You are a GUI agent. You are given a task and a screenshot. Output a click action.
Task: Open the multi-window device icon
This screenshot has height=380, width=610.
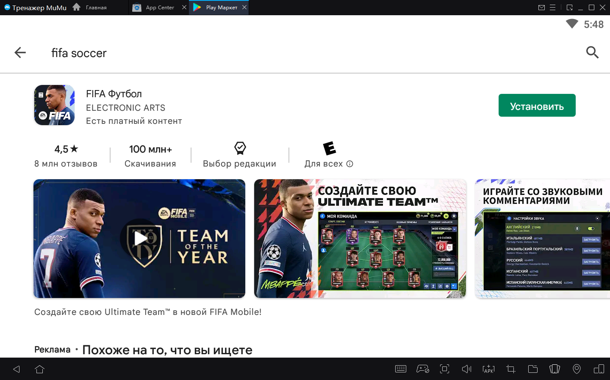coord(599,369)
